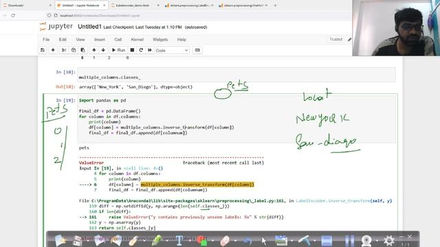Open the Widgets menu

click(x=160, y=40)
